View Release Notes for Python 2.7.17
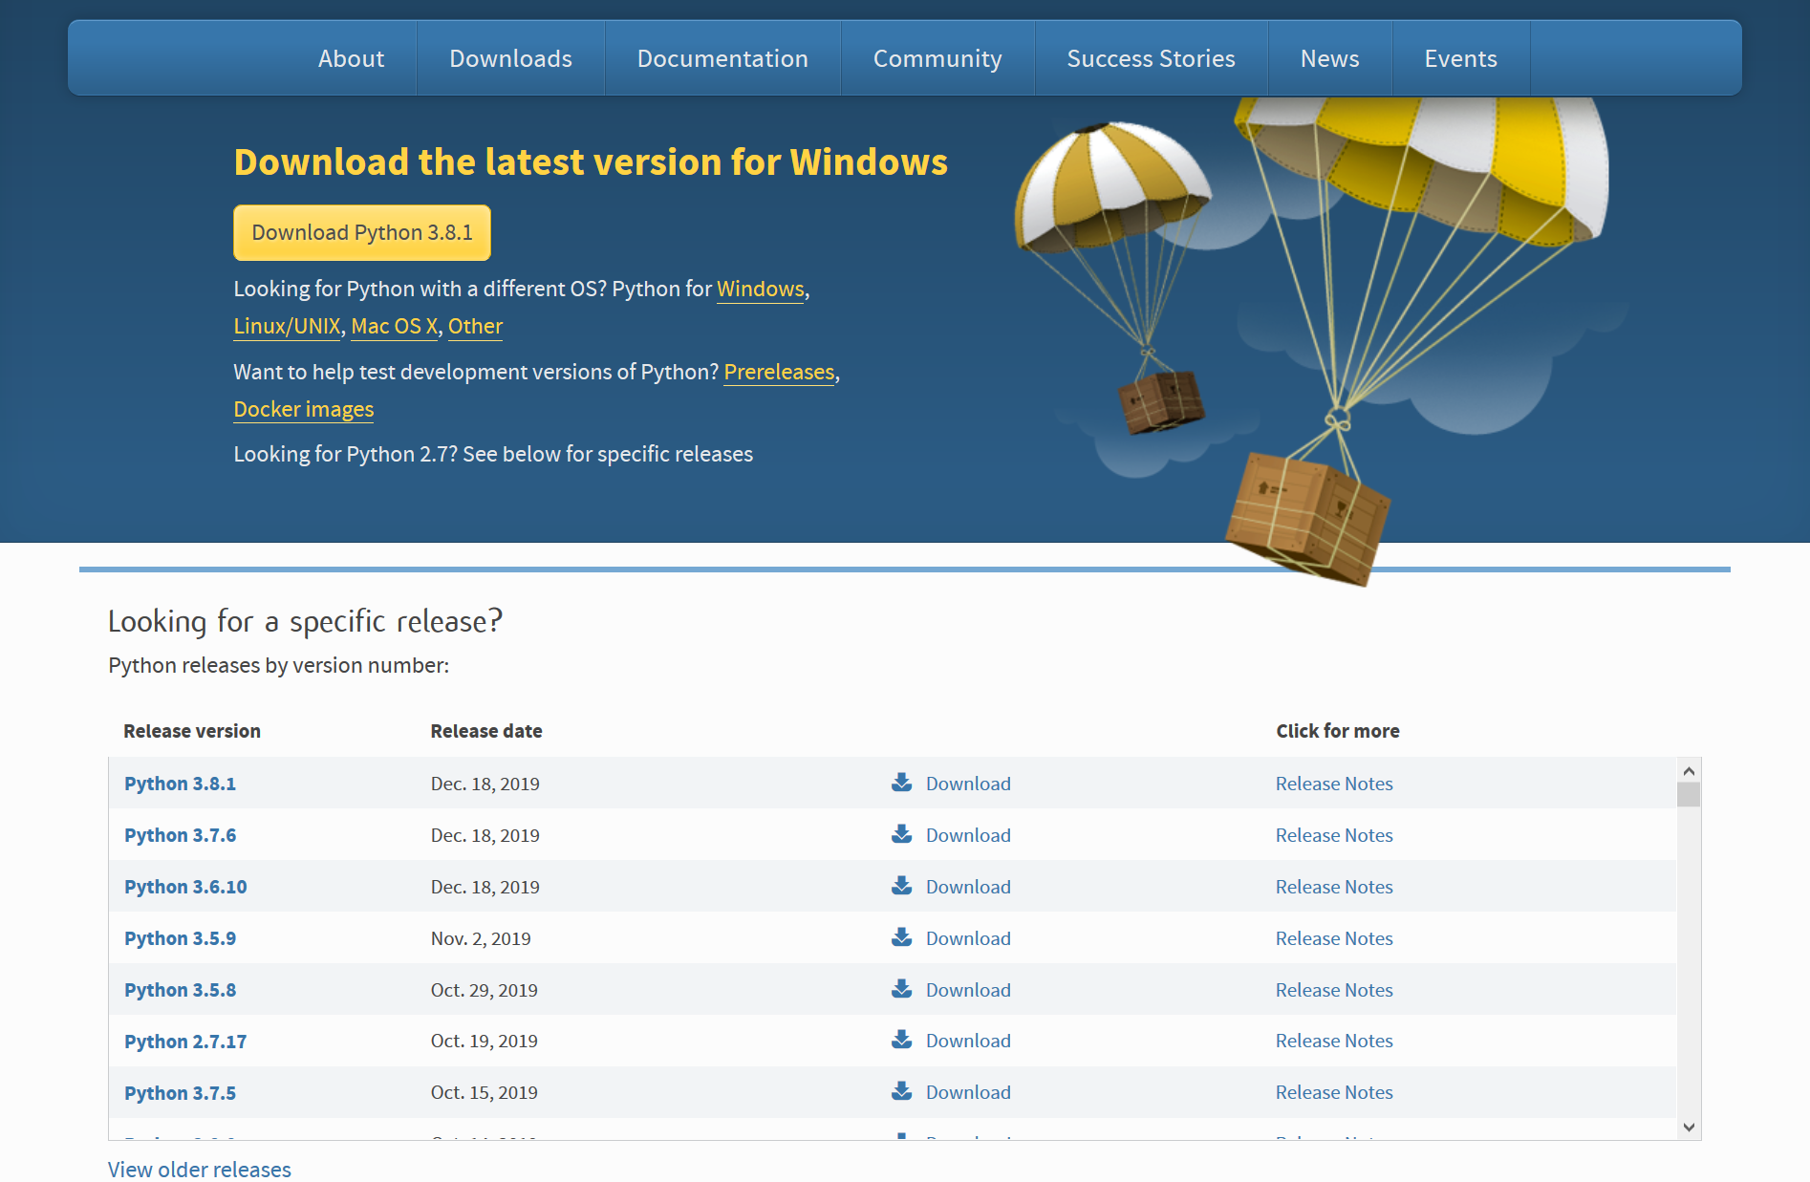This screenshot has width=1810, height=1182. (1334, 1041)
